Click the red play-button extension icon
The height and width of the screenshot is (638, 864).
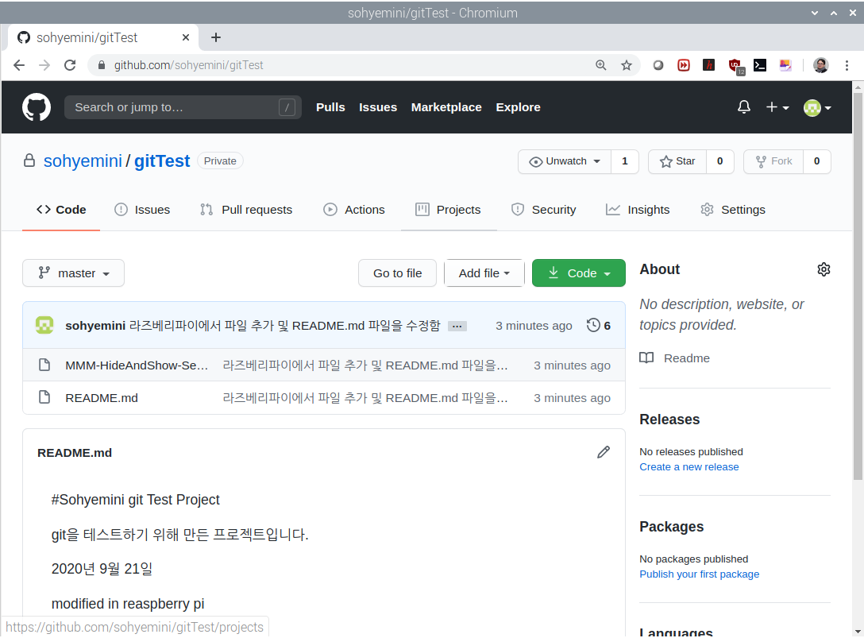pos(684,65)
